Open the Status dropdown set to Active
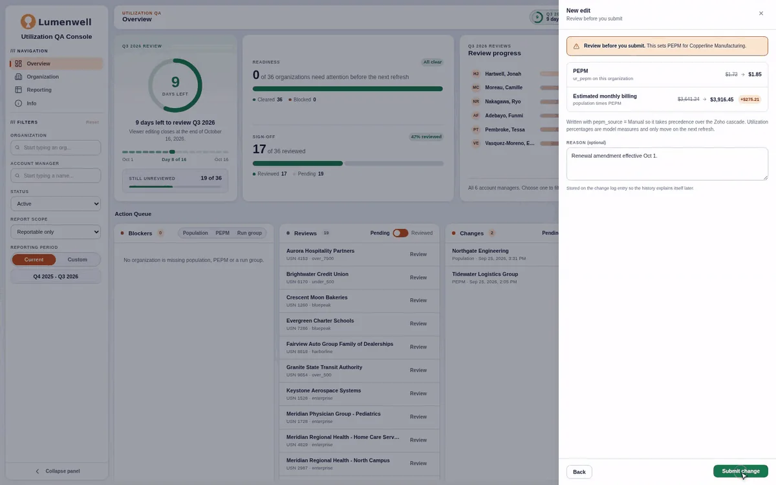The height and width of the screenshot is (485, 776). 56,204
